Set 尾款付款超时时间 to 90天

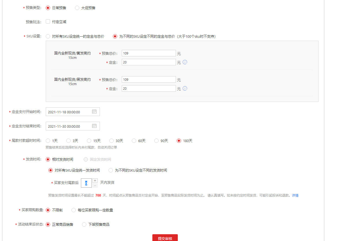tap(156, 141)
